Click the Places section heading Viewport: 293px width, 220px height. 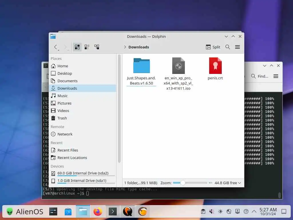click(56, 58)
